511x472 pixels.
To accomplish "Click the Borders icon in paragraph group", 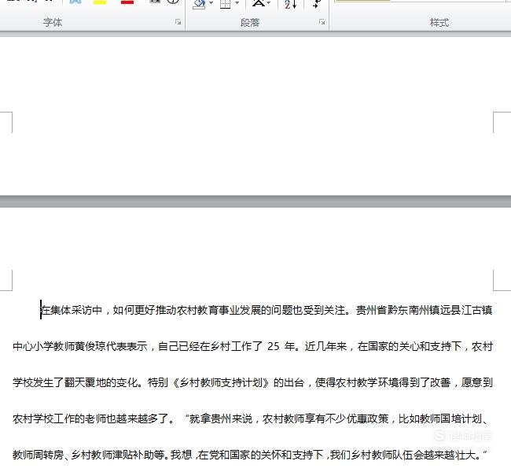I will [x=225, y=3].
